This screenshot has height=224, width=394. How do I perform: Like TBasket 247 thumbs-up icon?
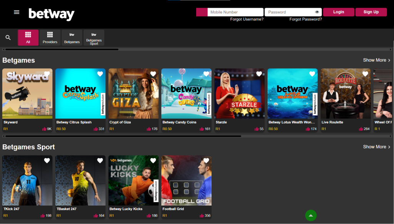[x=95, y=216]
